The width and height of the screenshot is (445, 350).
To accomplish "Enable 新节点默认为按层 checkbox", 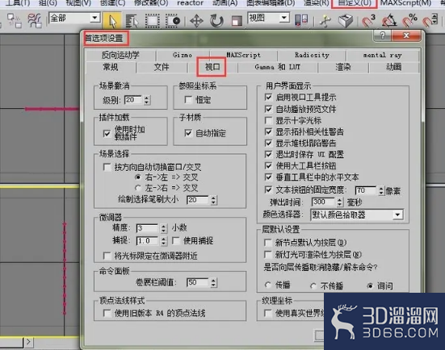I will tap(268, 243).
